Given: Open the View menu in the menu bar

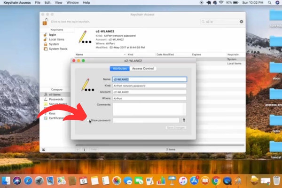Looking at the screenshot, I should (58, 3).
